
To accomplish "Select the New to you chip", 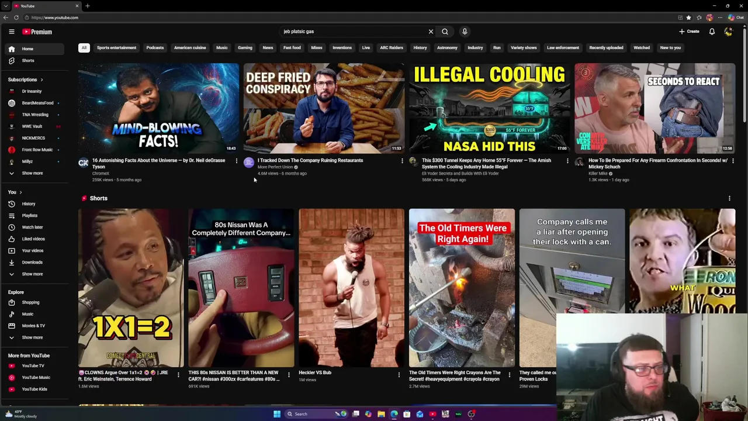I will (x=670, y=48).
